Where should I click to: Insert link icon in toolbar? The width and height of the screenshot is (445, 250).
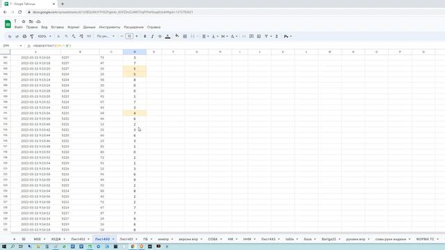244,37
